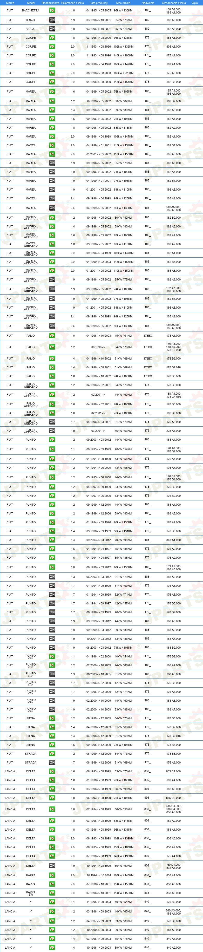The image size is (203, 952).
Task: Click the Pojemność silnika column header
Action: (x=72, y=3)
